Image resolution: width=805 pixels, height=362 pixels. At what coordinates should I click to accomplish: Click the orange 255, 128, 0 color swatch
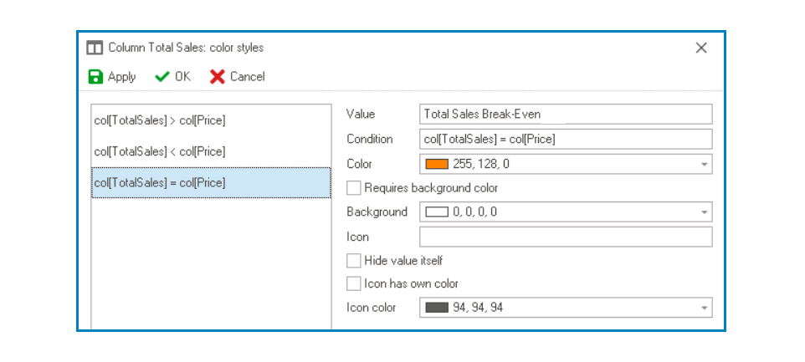(x=437, y=164)
